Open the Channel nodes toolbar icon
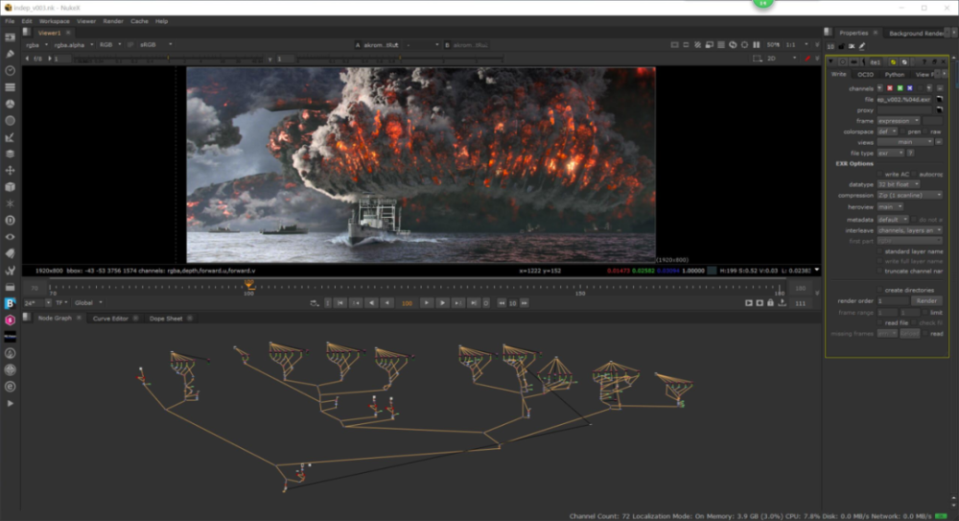This screenshot has width=959, height=521. tap(10, 87)
